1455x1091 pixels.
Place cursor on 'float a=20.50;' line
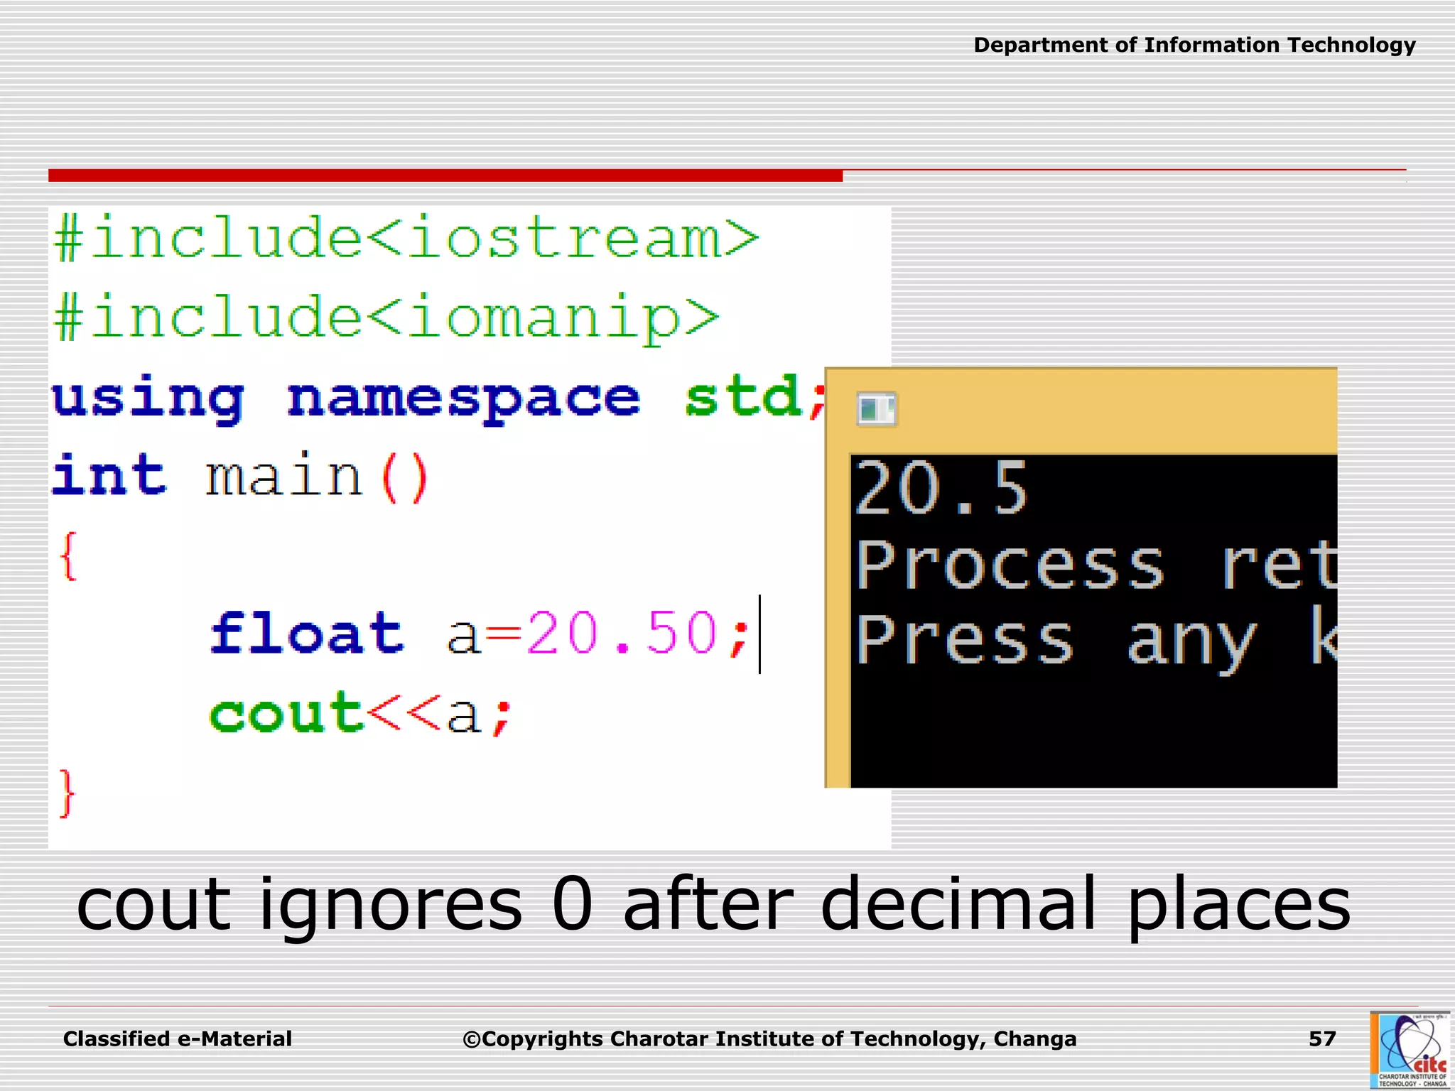coord(480,634)
